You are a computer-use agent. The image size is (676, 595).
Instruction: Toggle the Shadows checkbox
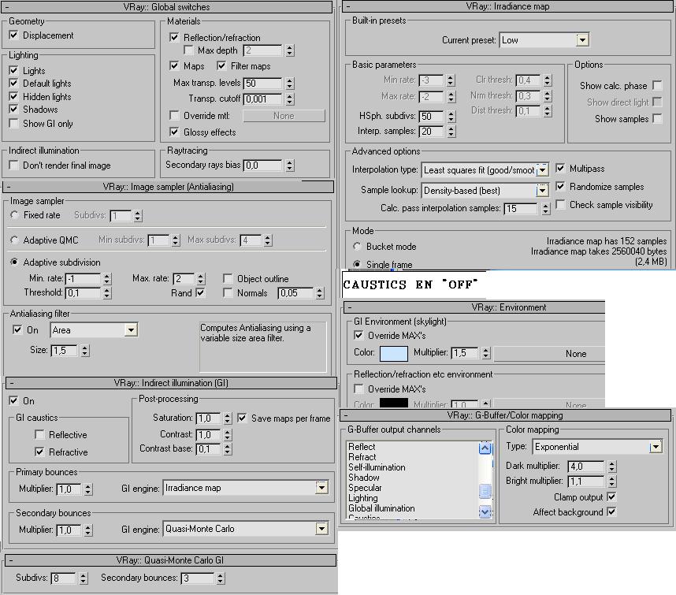click(14, 109)
